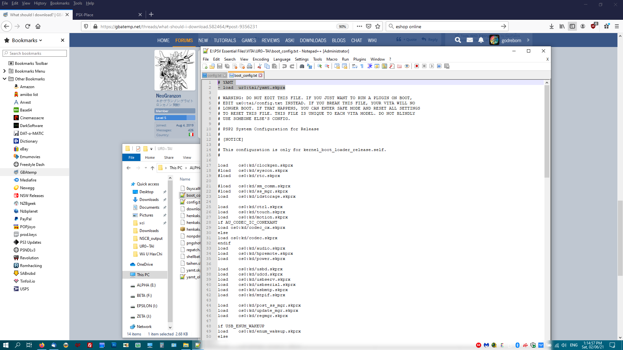
Task: Open Firefox page actions three-dot menu
Action: coord(359,27)
